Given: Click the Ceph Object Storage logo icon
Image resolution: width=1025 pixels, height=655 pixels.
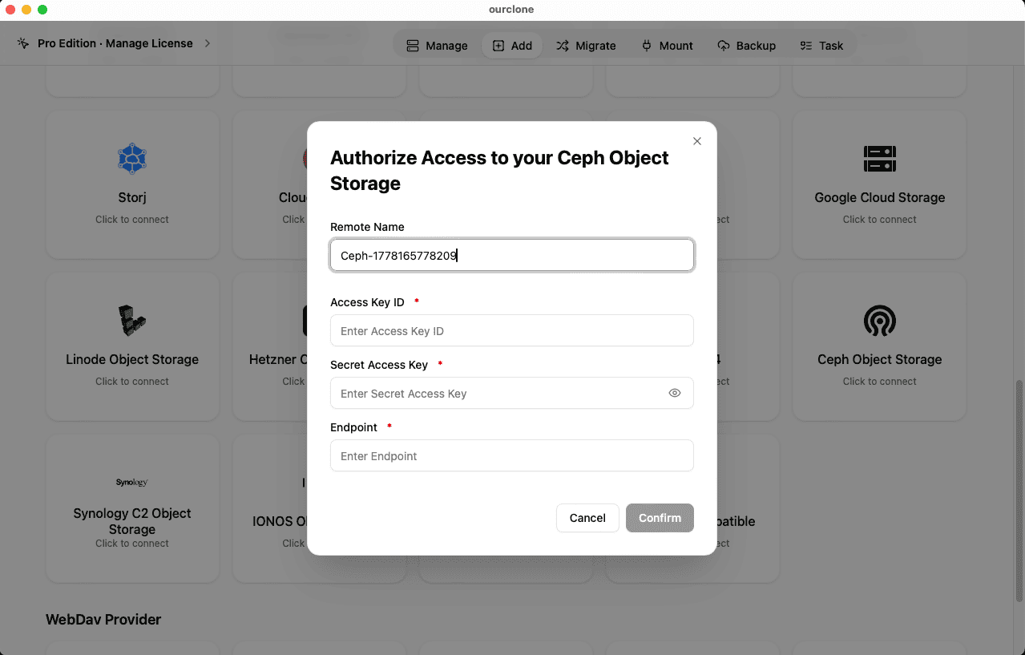Looking at the screenshot, I should [879, 321].
